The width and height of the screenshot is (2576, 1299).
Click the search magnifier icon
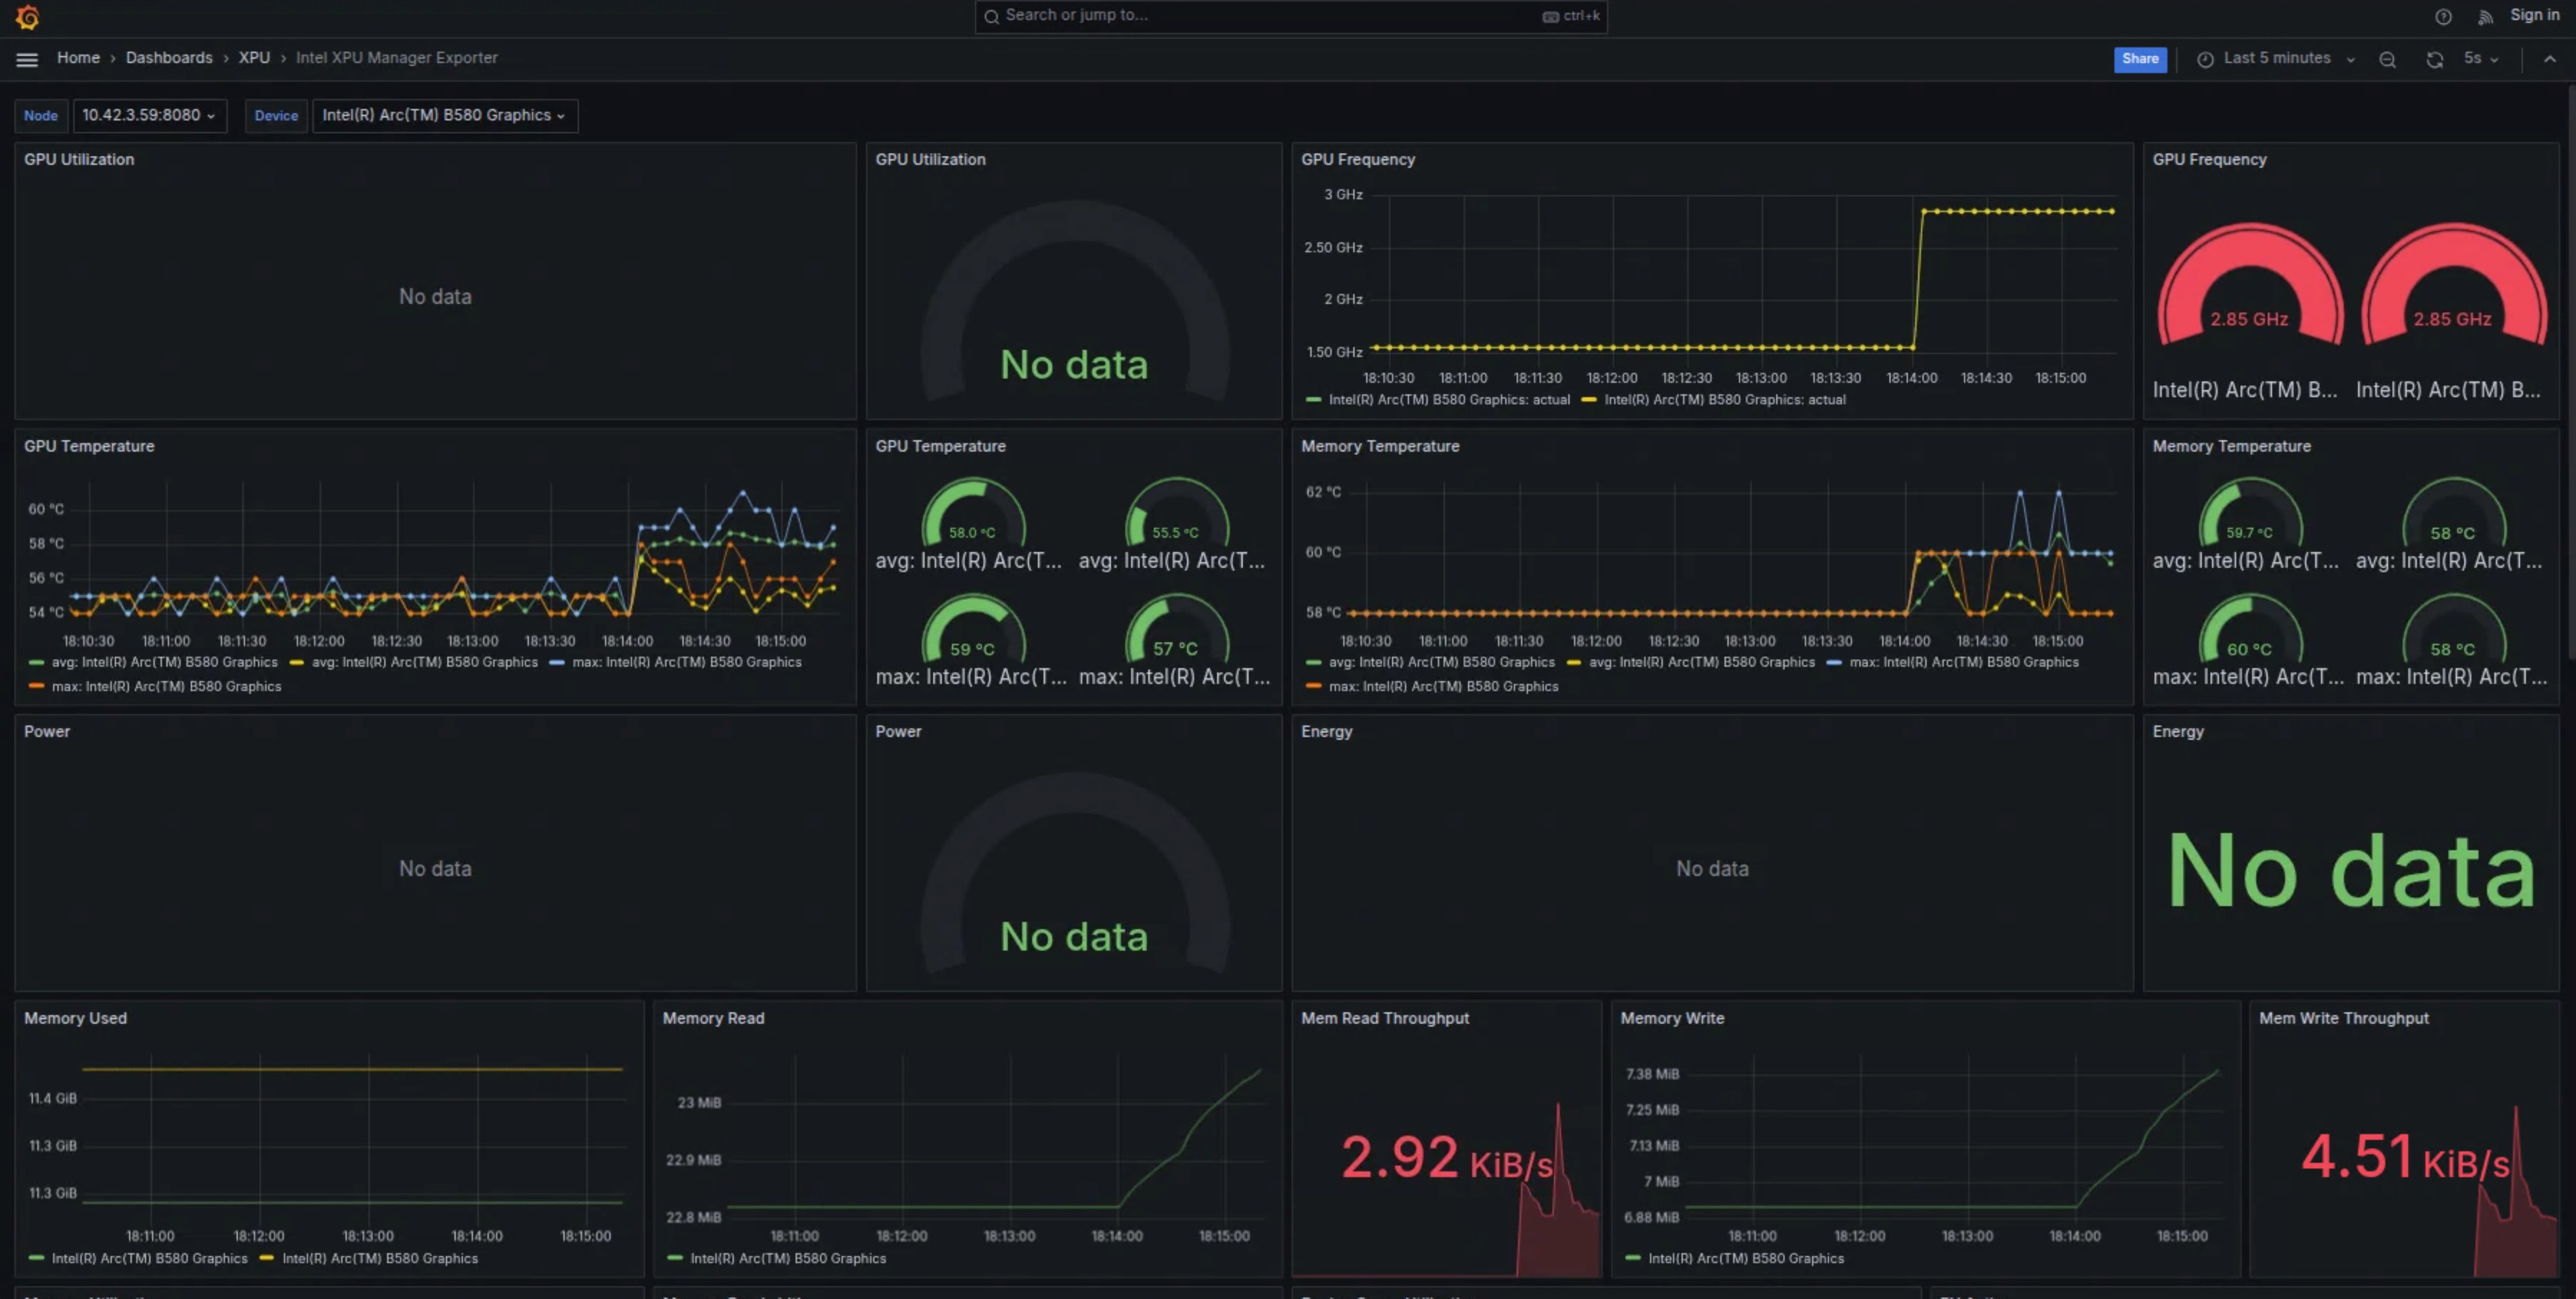[x=991, y=17]
